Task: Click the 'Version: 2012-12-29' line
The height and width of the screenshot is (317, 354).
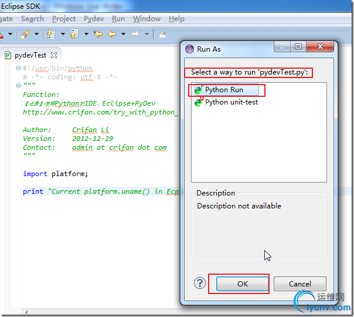Action: tap(68, 139)
